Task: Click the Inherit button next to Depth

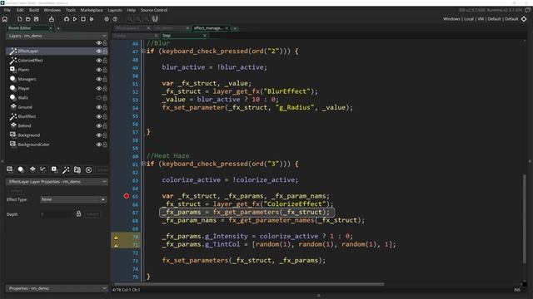Action: coord(92,214)
